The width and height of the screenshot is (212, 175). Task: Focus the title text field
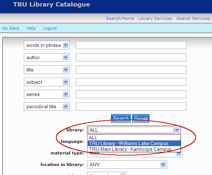[131, 70]
